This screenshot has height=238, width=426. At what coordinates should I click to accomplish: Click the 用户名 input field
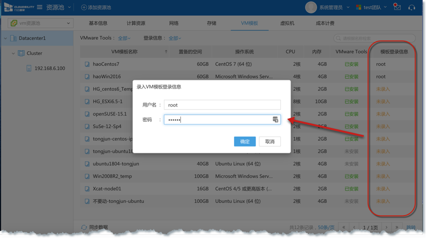point(222,105)
